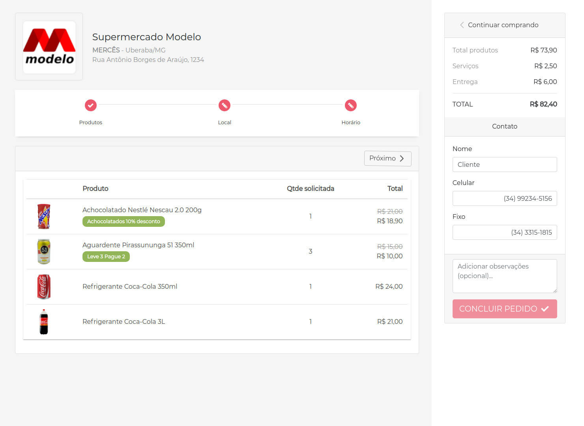Open the Produtos step label
This screenshot has height=426, width=584.
point(91,122)
